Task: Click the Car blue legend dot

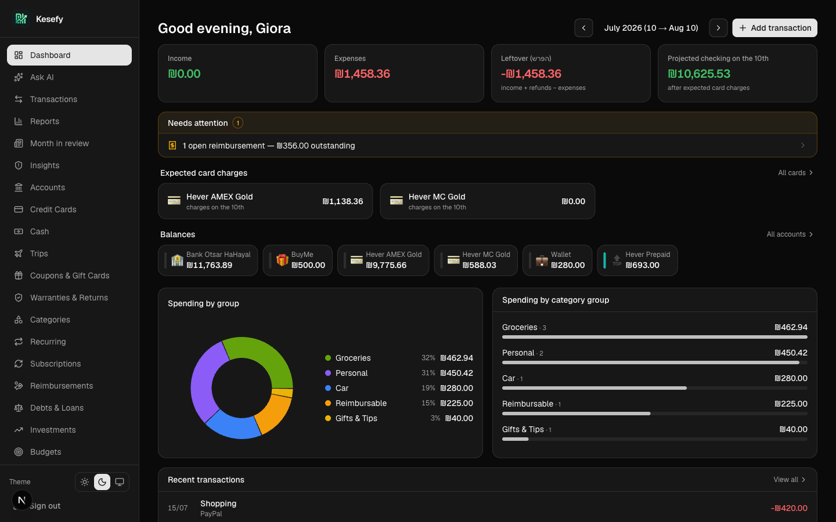Action: point(328,388)
